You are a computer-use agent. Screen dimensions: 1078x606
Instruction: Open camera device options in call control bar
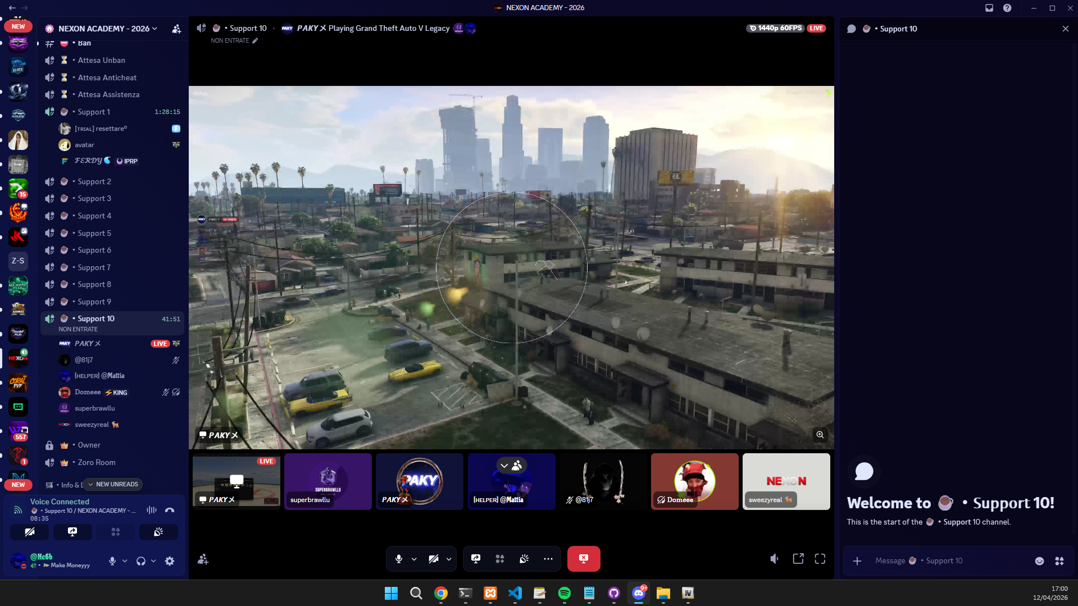(x=449, y=559)
